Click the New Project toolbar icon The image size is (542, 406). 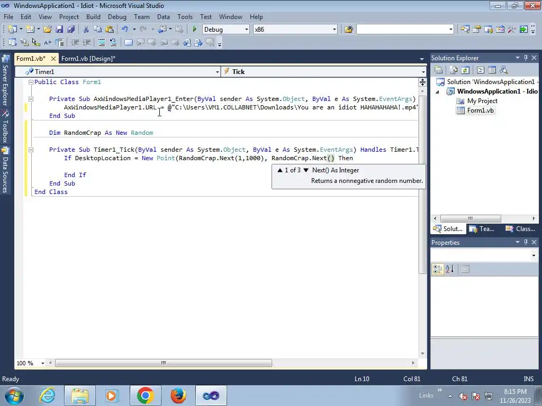point(13,30)
